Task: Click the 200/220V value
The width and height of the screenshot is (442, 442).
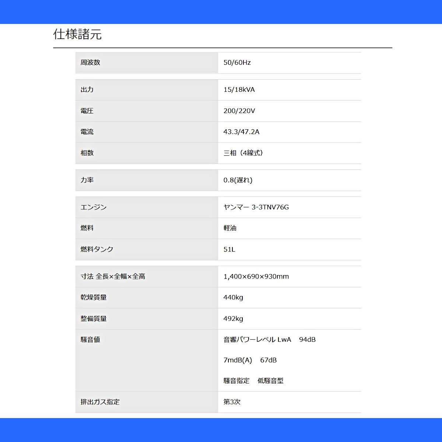Action: (x=239, y=111)
